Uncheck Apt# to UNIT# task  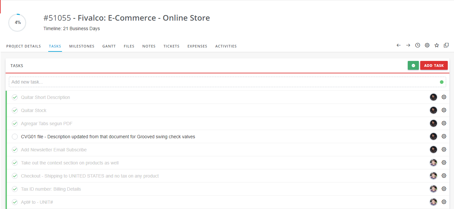pos(15,202)
